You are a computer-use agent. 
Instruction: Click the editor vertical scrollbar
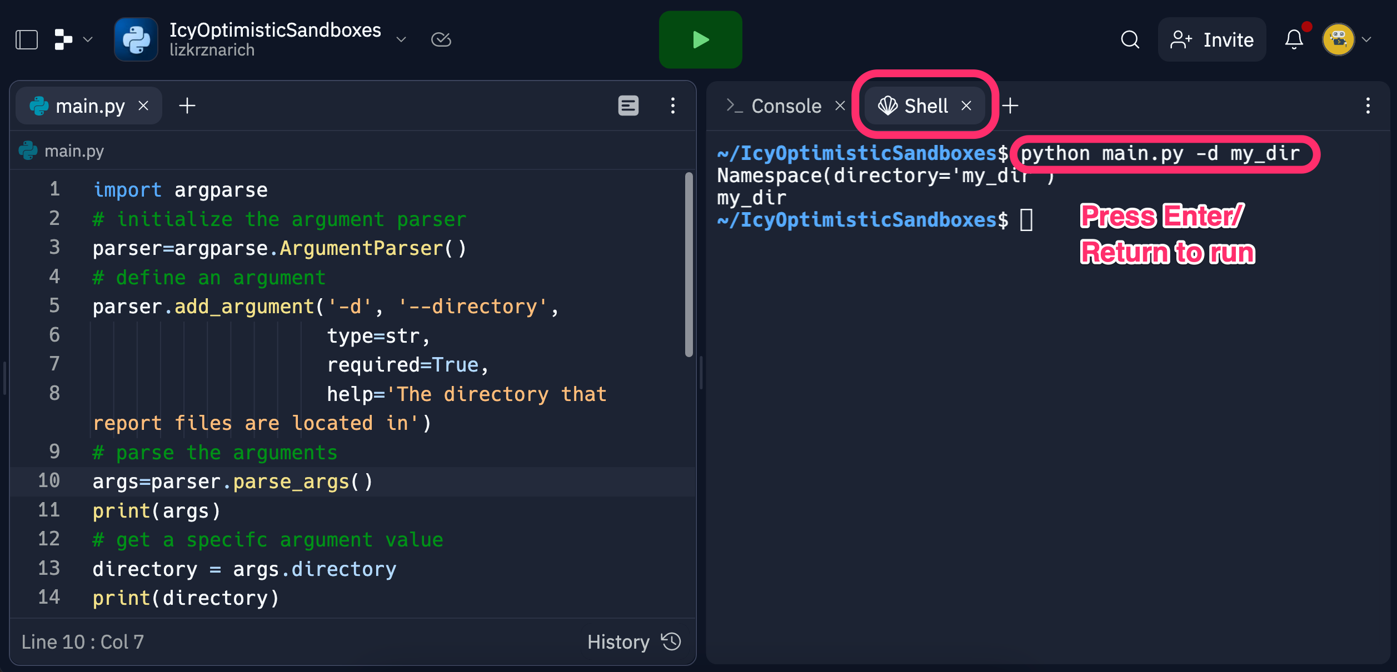pyautogui.click(x=688, y=264)
